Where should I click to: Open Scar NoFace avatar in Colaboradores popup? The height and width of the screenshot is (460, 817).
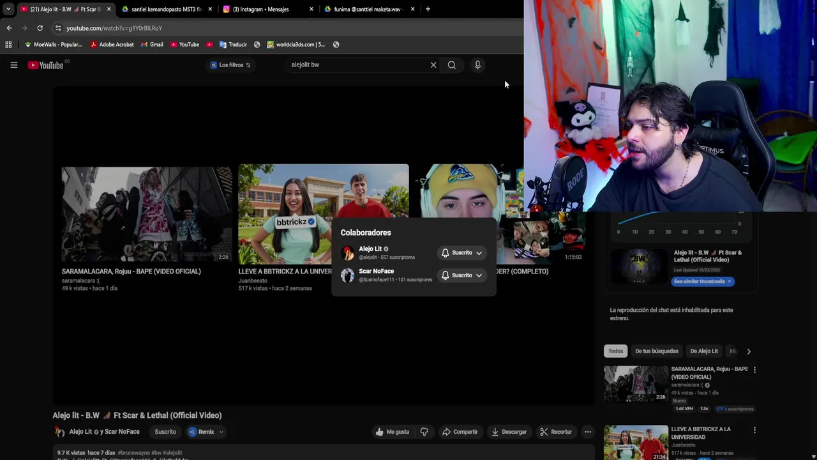(x=347, y=275)
